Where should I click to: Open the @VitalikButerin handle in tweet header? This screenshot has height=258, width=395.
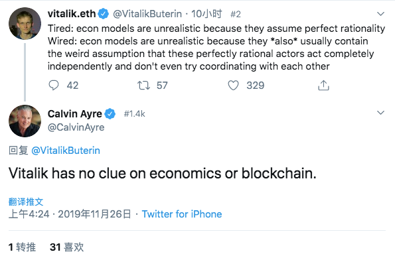[147, 14]
